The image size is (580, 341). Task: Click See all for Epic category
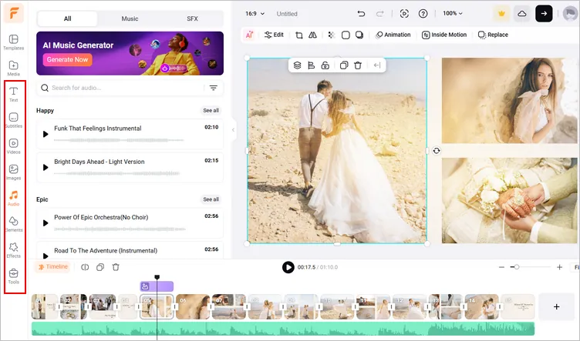point(211,199)
